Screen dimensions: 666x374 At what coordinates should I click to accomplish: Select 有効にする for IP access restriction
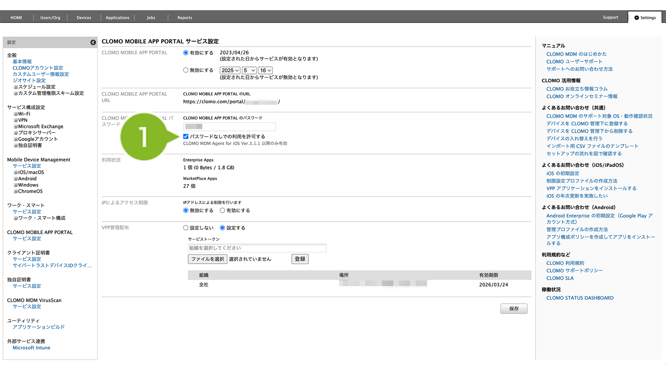[222, 211]
